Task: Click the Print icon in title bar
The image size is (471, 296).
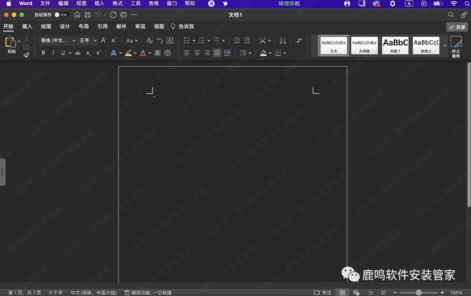Action: [123, 15]
